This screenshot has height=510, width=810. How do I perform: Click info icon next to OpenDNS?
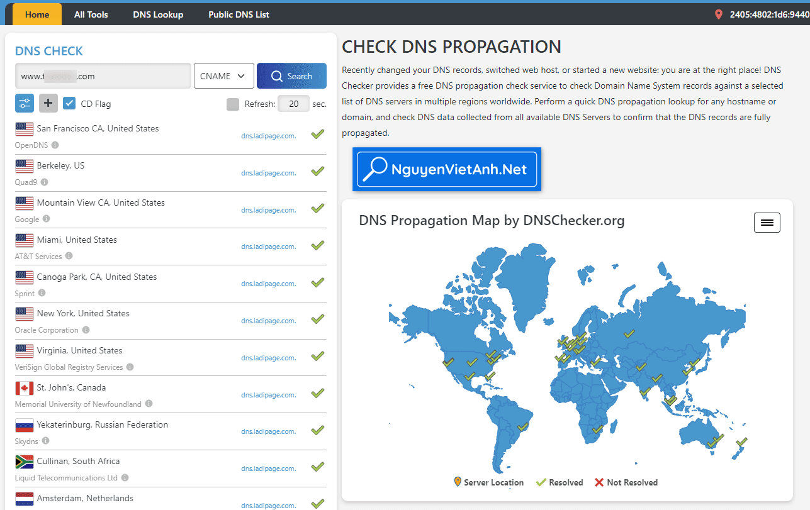tap(55, 145)
